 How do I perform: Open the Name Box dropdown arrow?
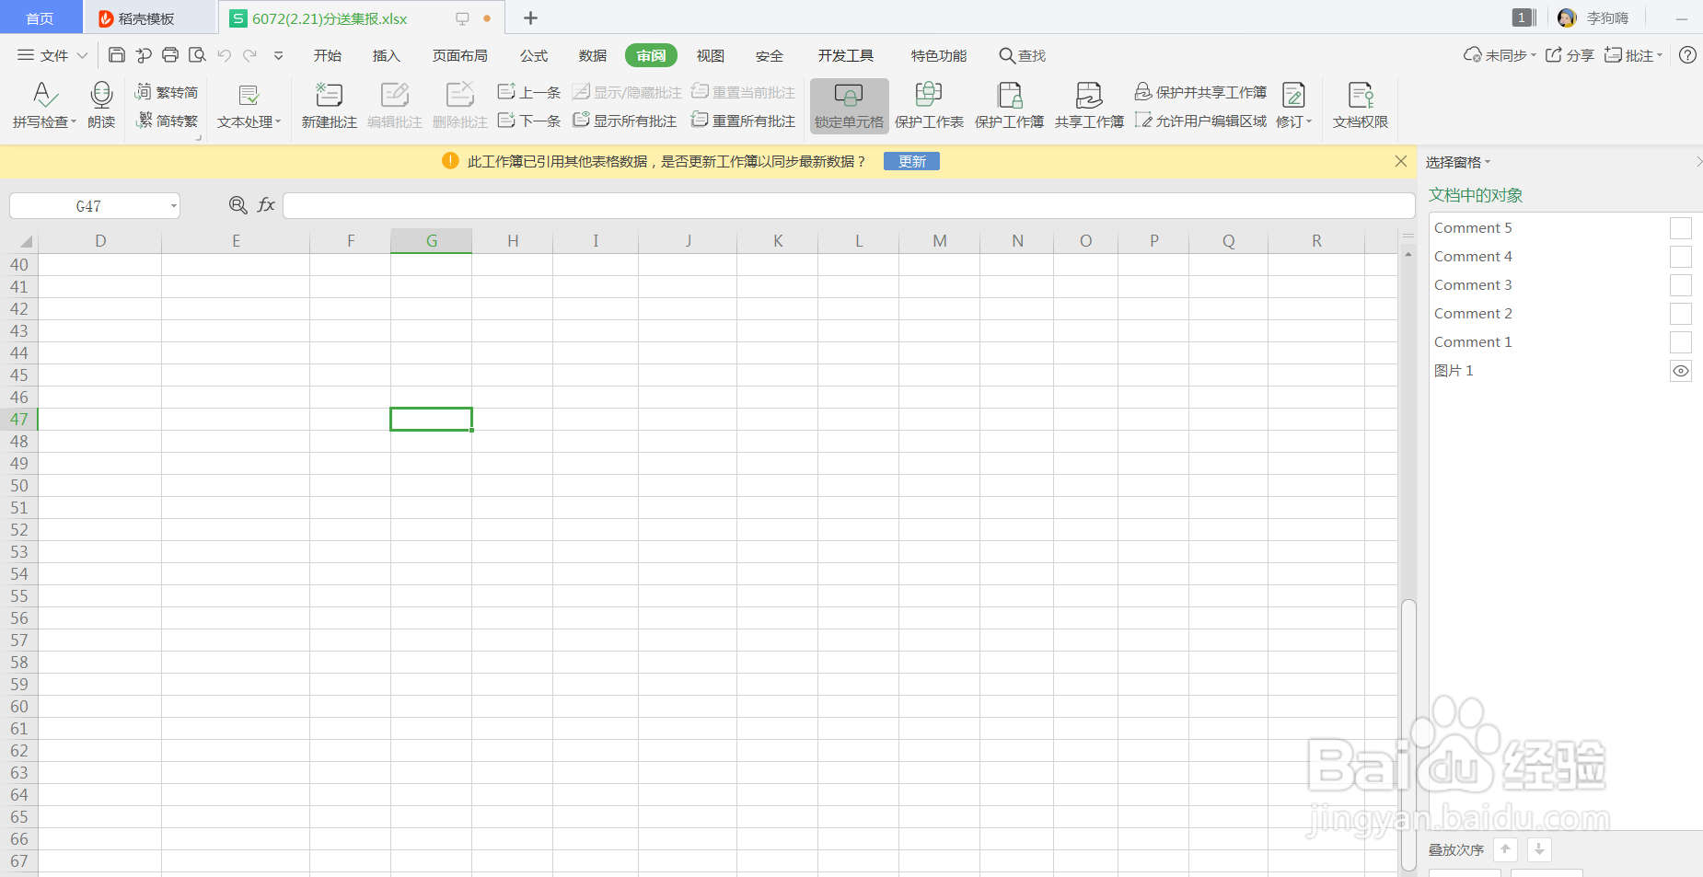[173, 206]
